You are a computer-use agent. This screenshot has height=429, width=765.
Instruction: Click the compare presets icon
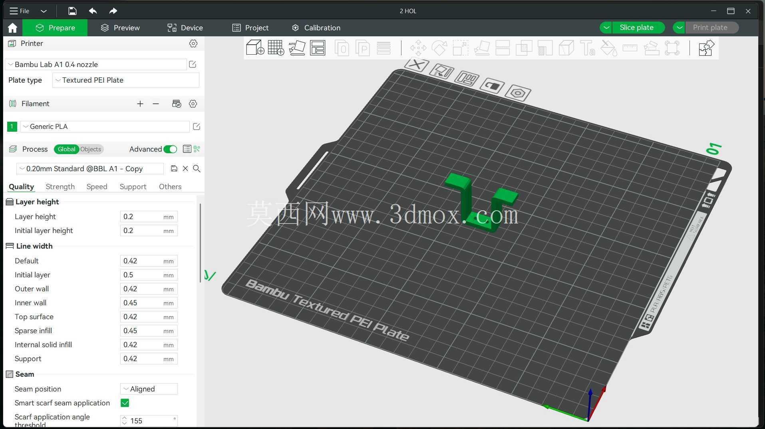pos(197,149)
